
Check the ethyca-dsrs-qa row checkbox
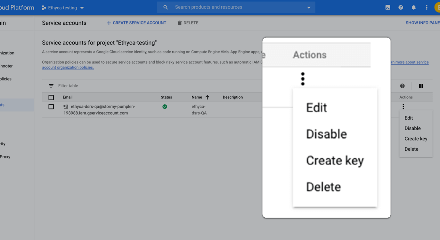click(51, 107)
